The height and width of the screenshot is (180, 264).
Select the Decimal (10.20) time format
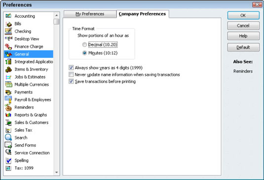84,45
